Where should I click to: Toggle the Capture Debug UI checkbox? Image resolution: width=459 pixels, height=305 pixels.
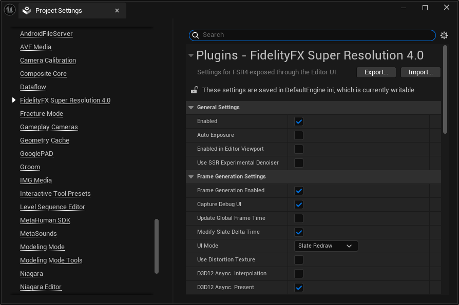point(299,205)
